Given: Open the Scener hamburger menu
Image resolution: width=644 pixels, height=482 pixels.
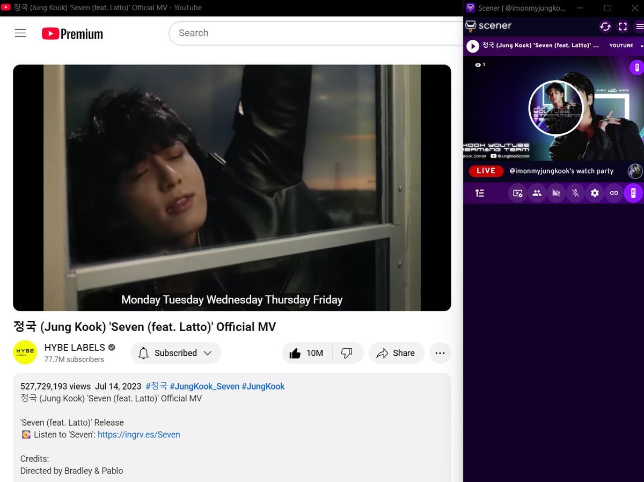Looking at the screenshot, I should click(639, 26).
